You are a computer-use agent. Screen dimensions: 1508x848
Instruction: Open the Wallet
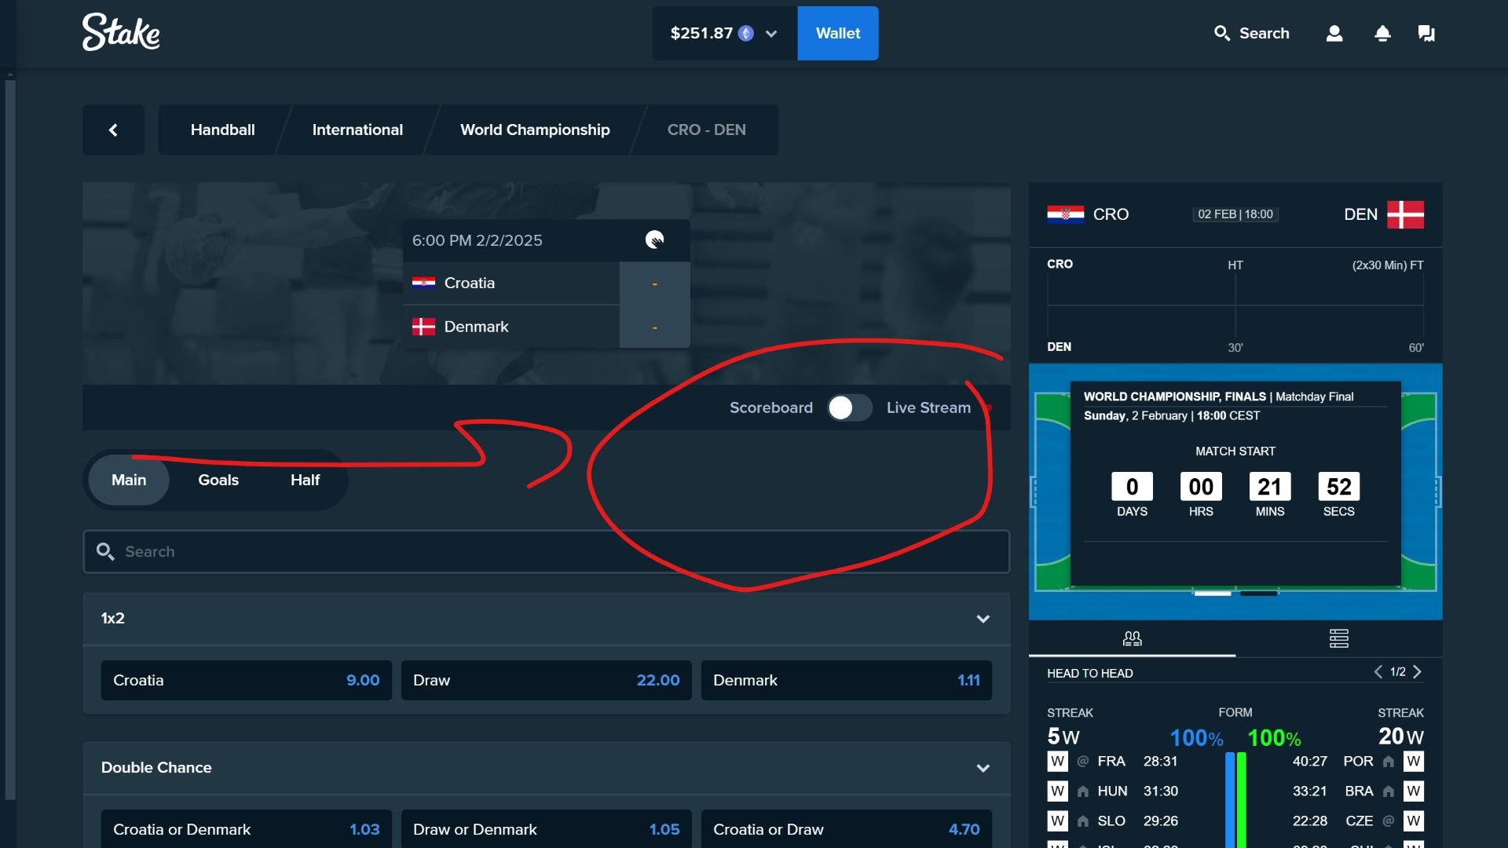(837, 33)
